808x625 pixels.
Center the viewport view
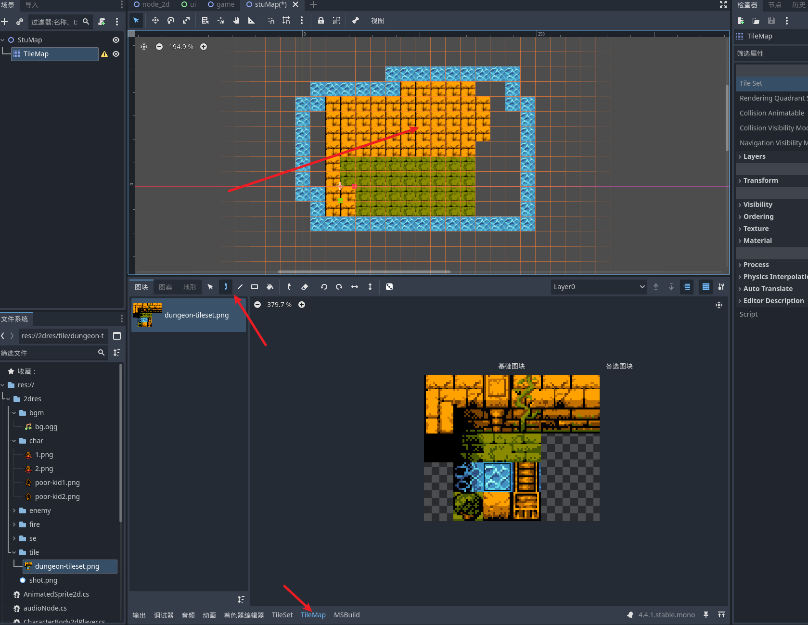point(144,47)
